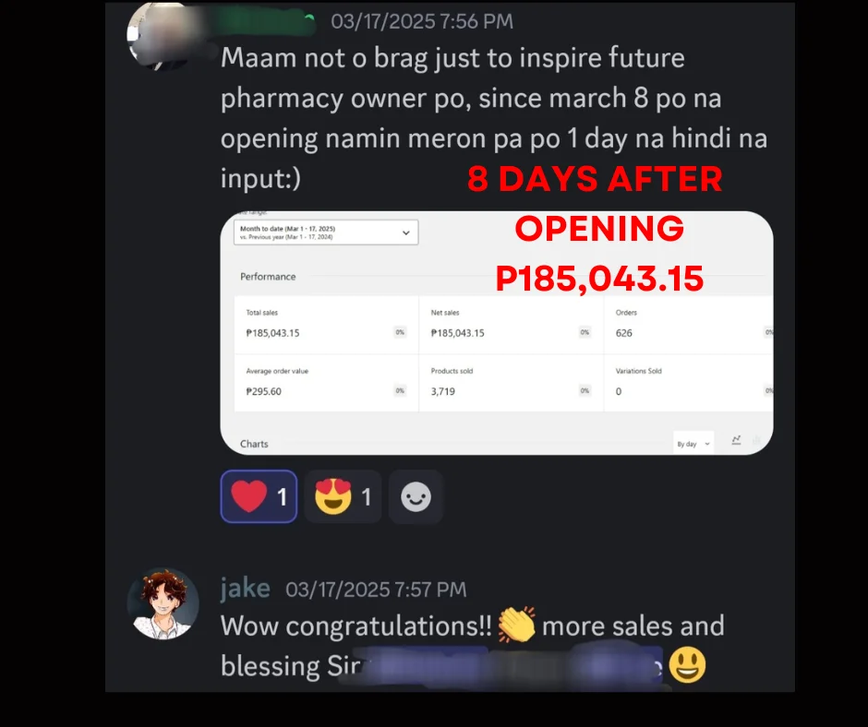The width and height of the screenshot is (868, 727).
Task: Click the date range chevron arrow
Action: pyautogui.click(x=405, y=232)
